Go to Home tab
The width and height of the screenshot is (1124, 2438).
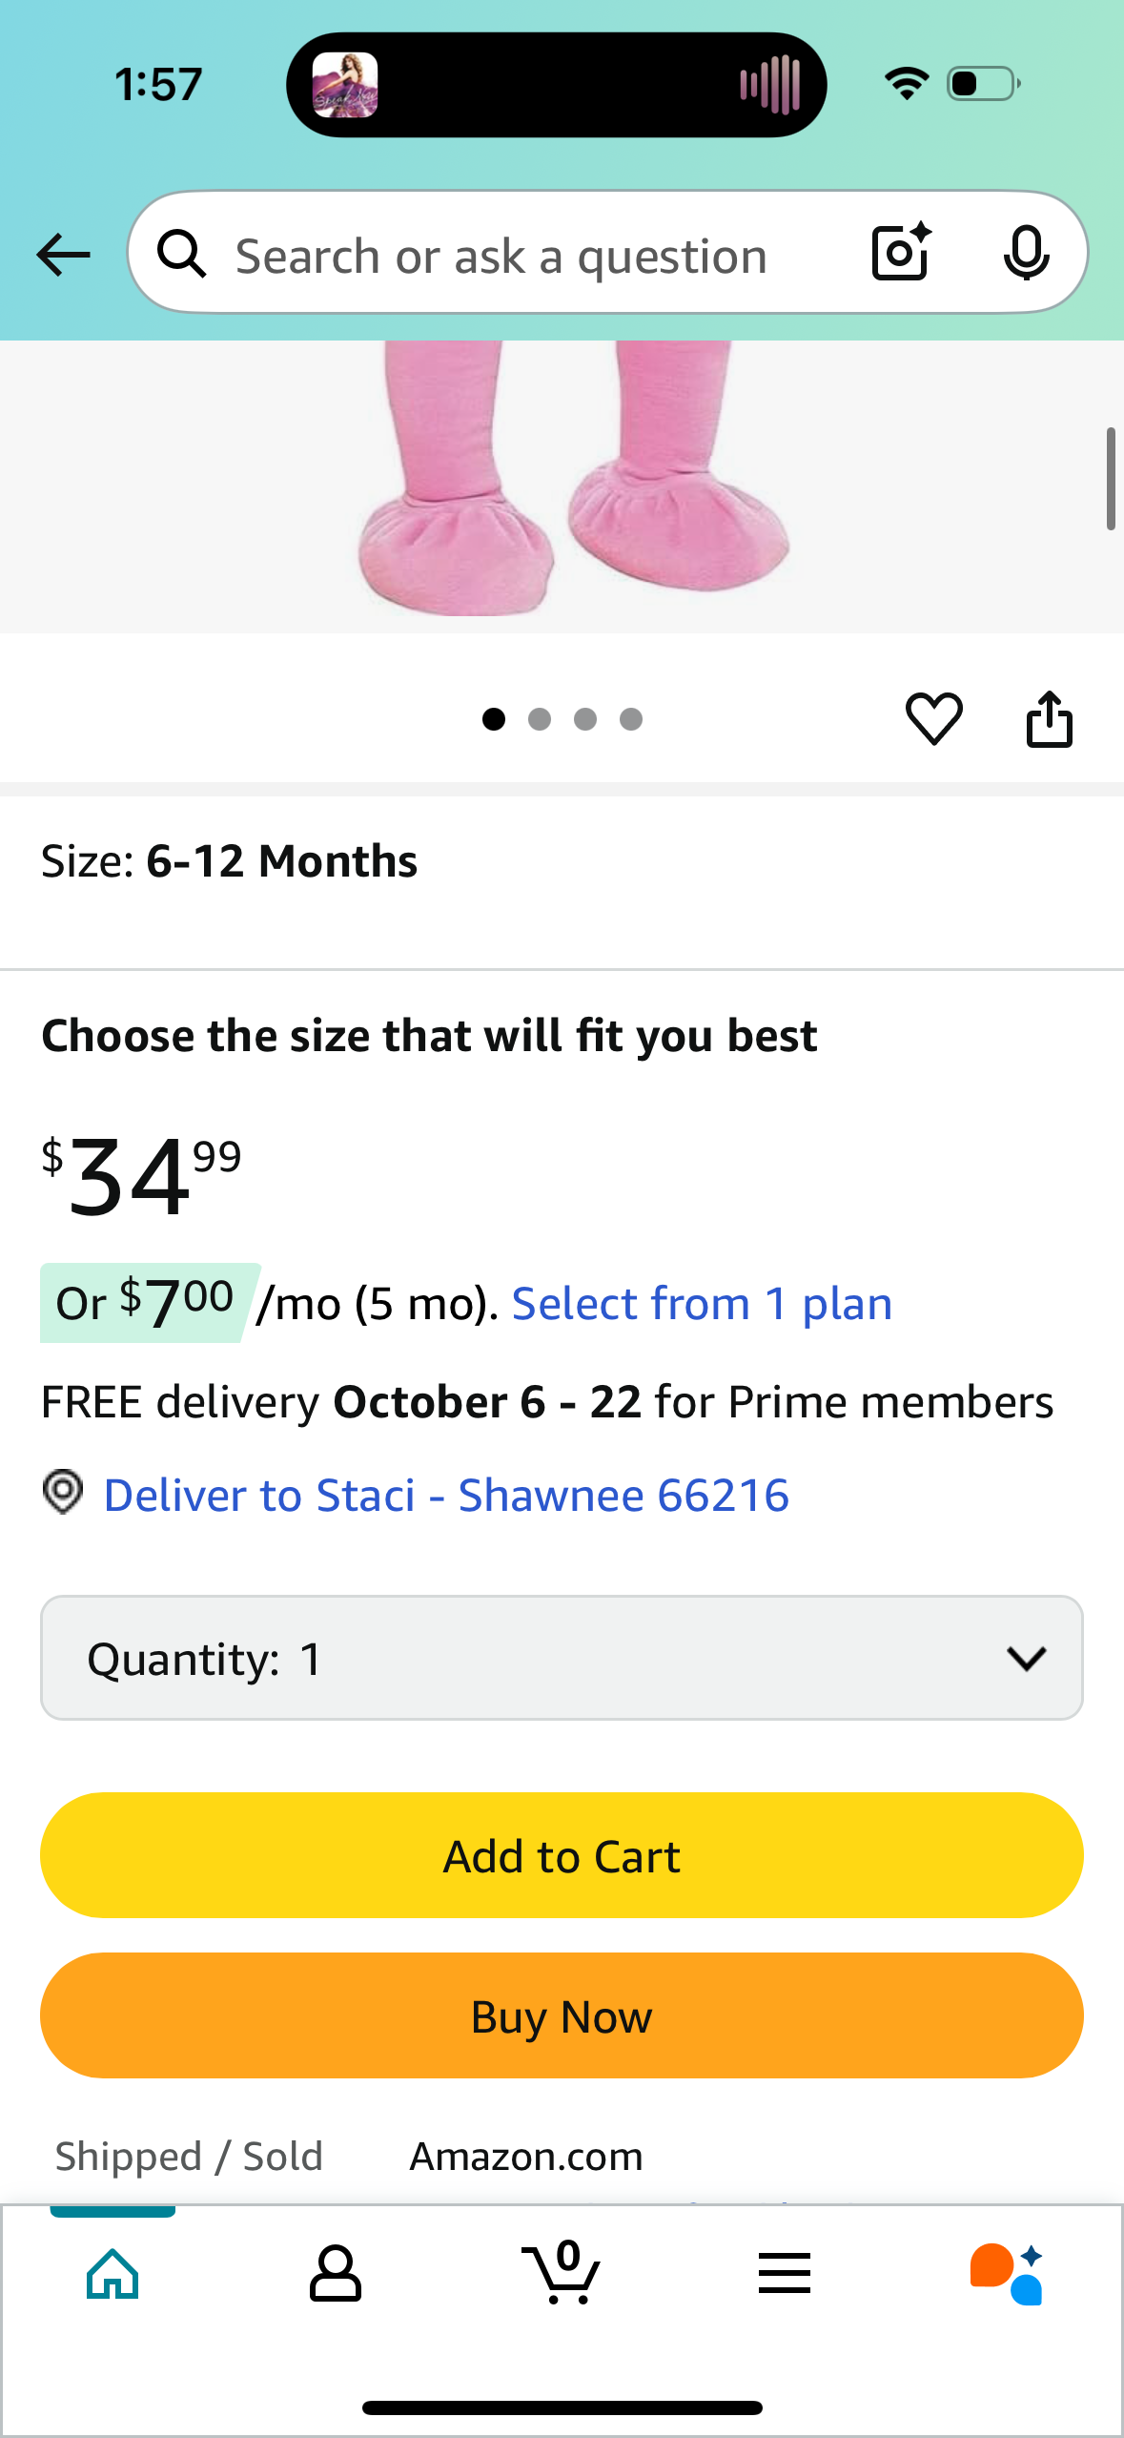(112, 2273)
